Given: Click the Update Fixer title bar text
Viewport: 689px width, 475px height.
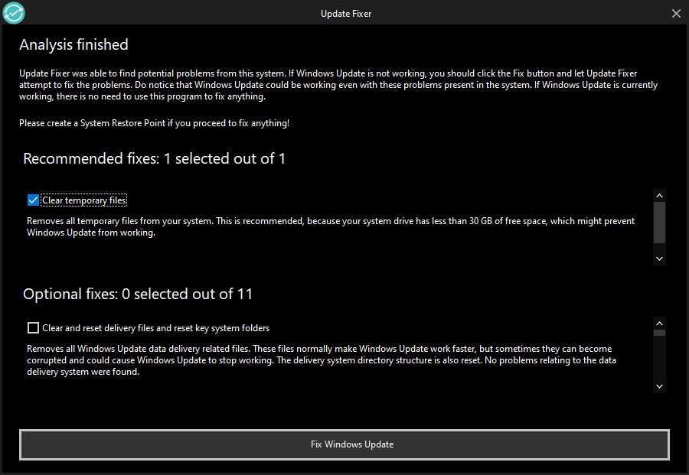Looking at the screenshot, I should click(346, 14).
